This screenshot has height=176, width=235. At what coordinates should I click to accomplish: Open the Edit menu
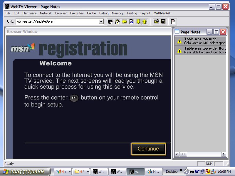[x=16, y=13]
